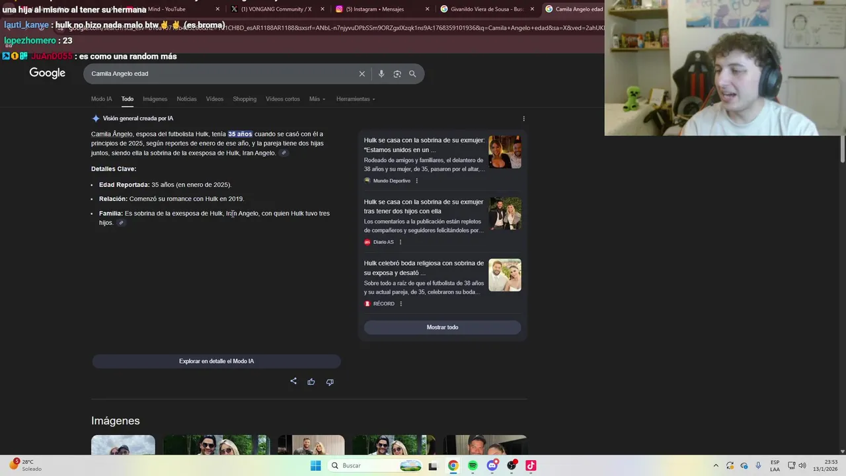
Task: Click the magnifier search submit icon
Action: [x=412, y=74]
